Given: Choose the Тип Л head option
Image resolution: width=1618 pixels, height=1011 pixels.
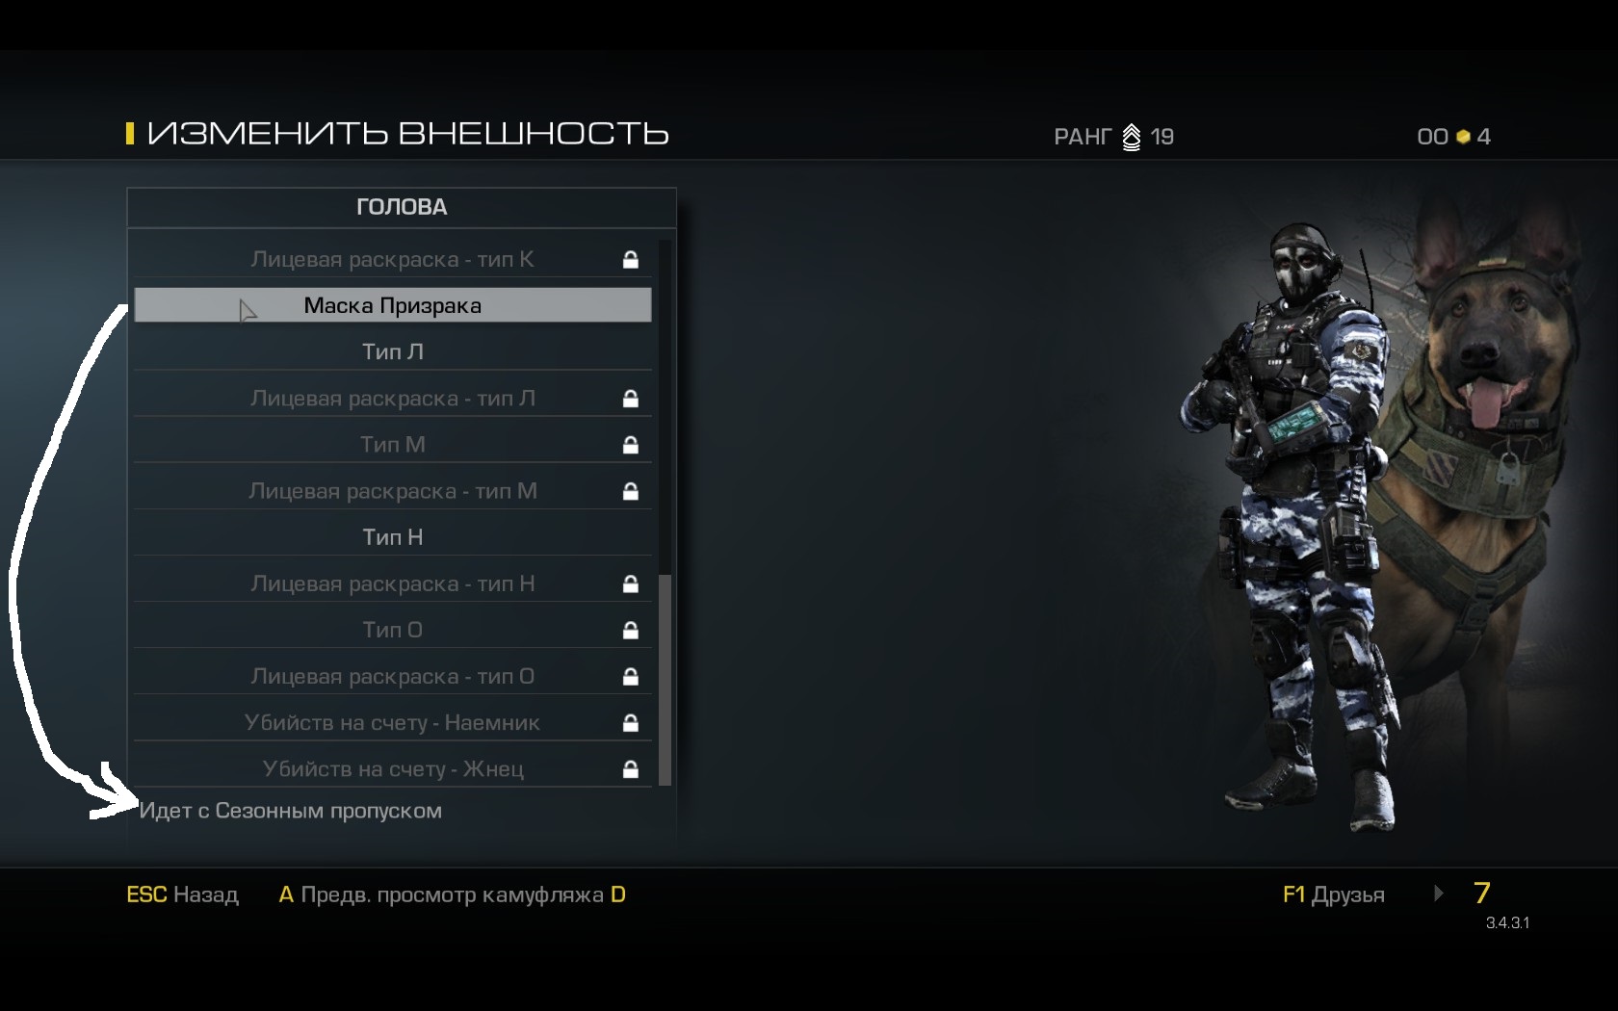Looking at the screenshot, I should (393, 351).
